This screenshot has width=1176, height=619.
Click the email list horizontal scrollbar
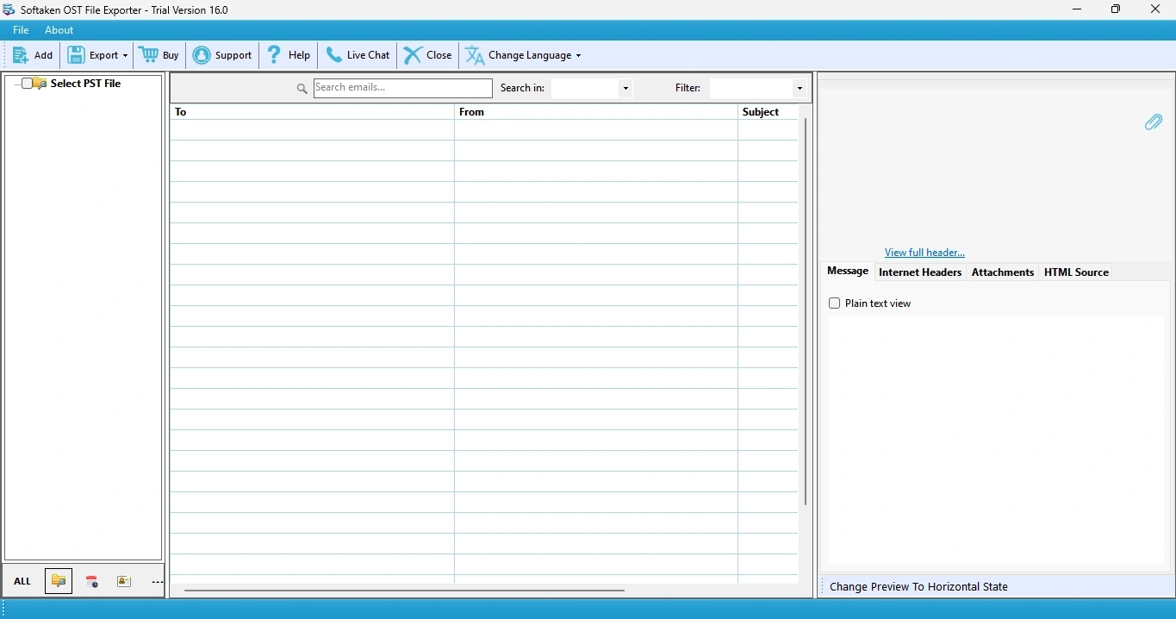404,591
